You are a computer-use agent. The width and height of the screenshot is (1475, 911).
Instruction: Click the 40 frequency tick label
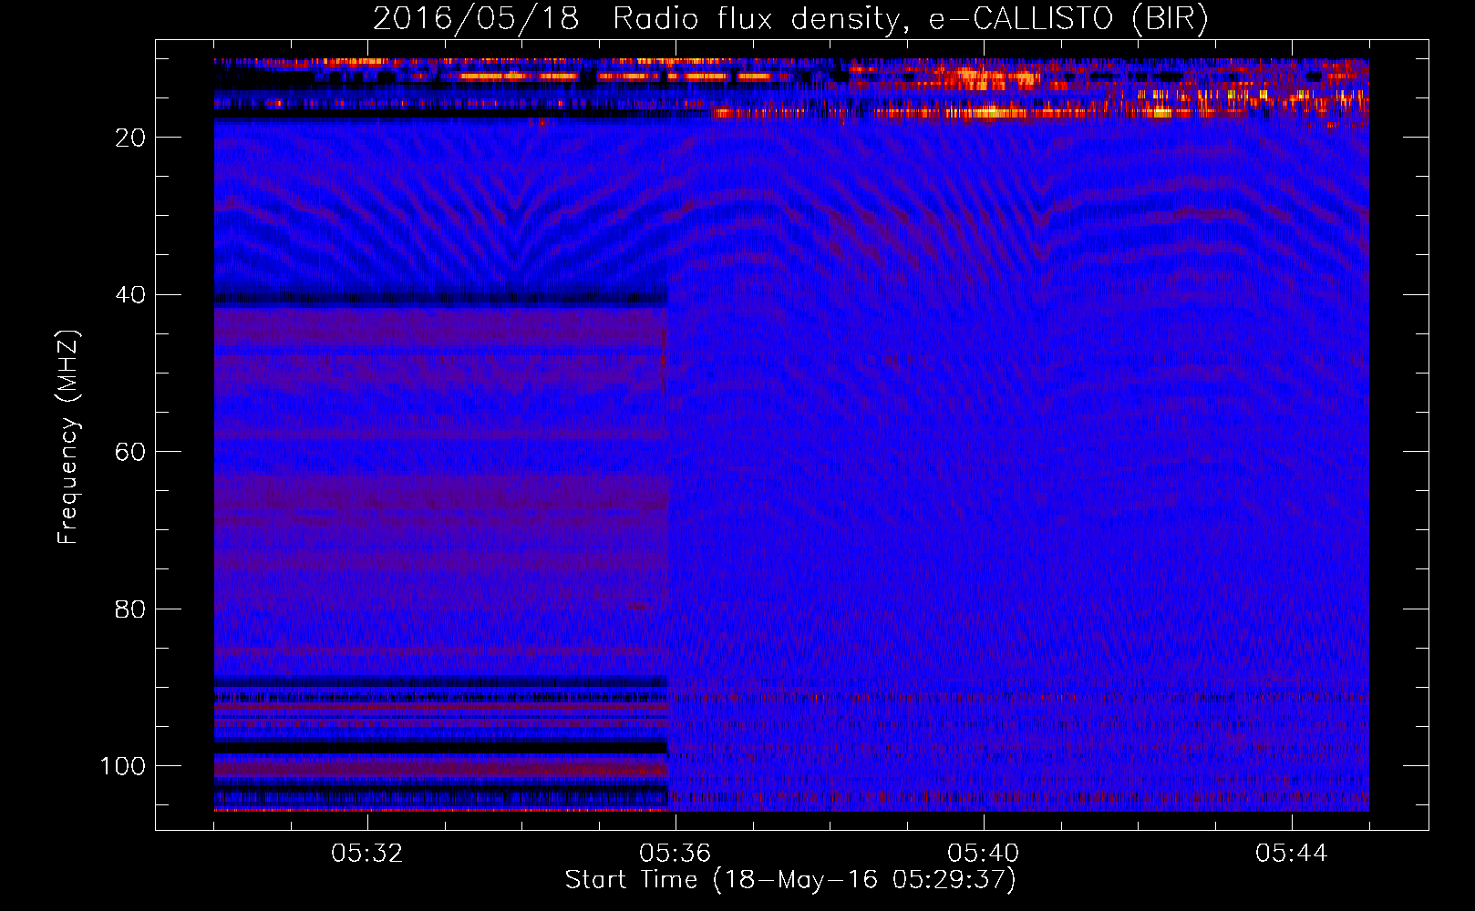131,295
